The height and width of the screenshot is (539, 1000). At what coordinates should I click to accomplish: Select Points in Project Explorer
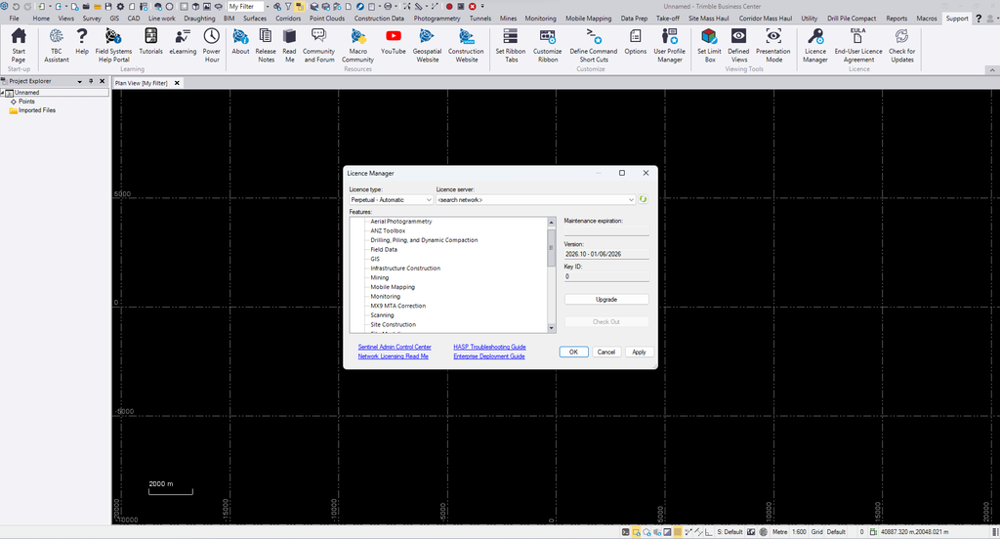26,102
